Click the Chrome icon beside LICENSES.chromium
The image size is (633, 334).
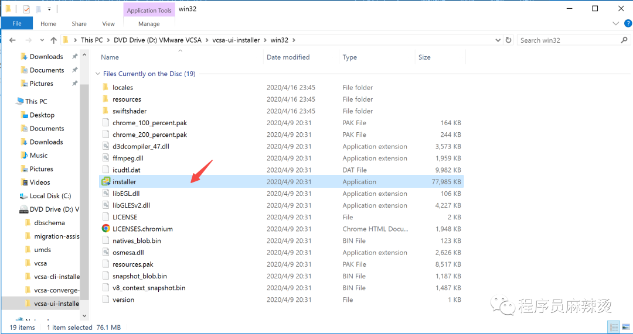click(x=105, y=229)
